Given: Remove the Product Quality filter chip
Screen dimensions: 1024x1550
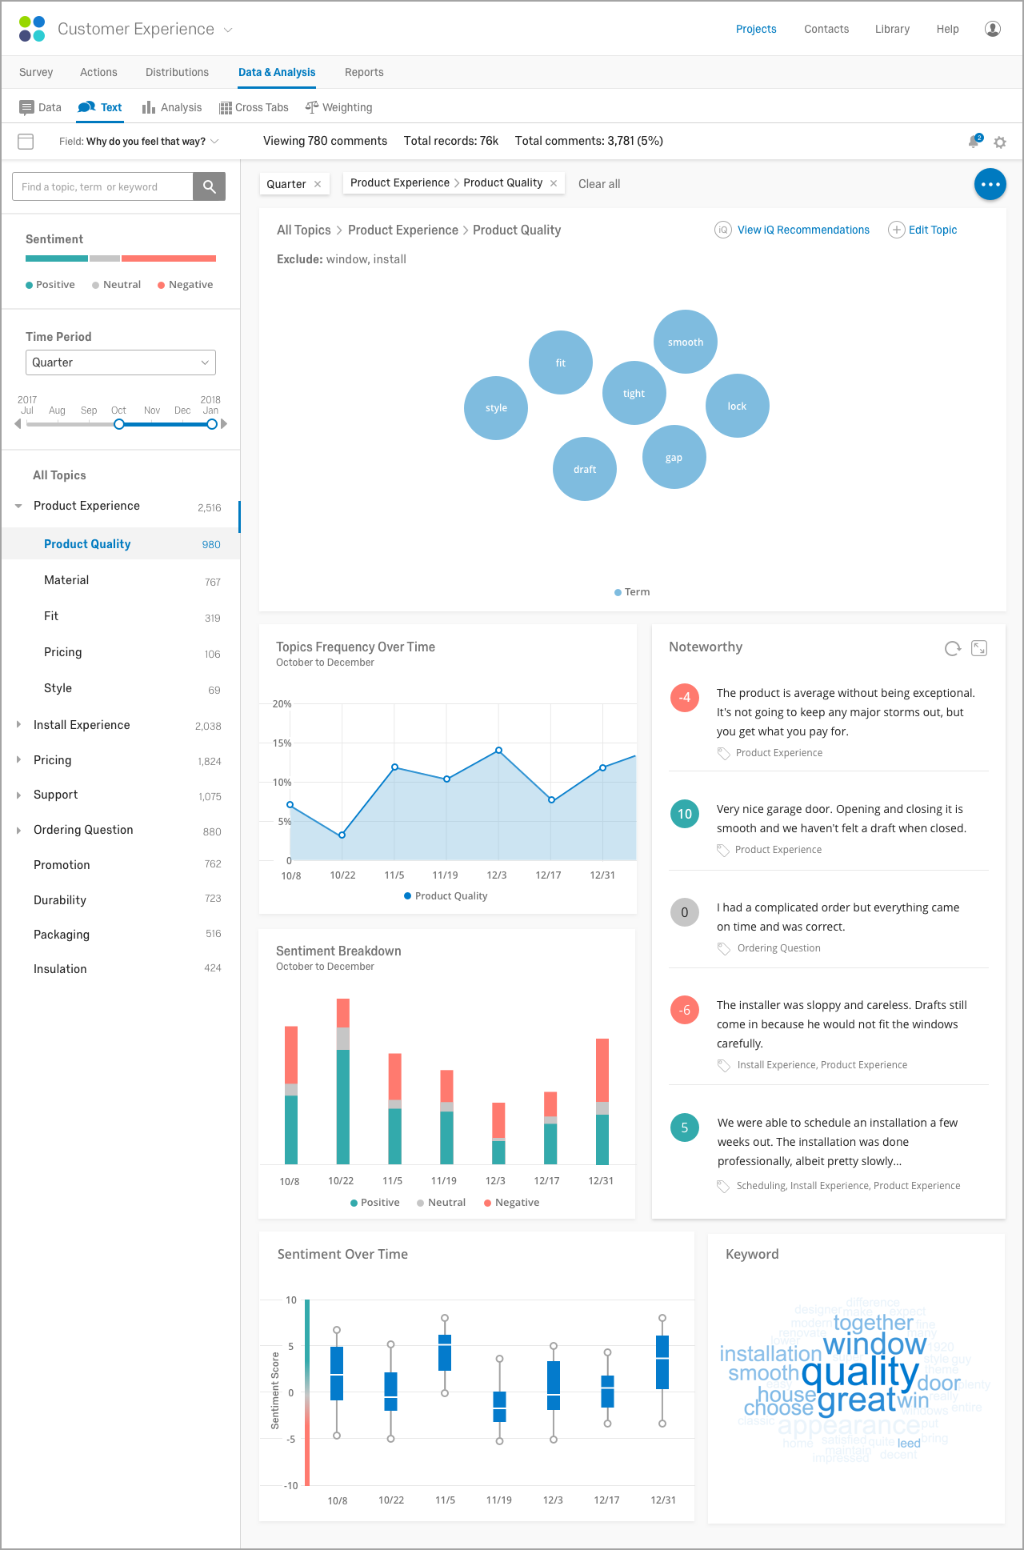Looking at the screenshot, I should pos(554,183).
